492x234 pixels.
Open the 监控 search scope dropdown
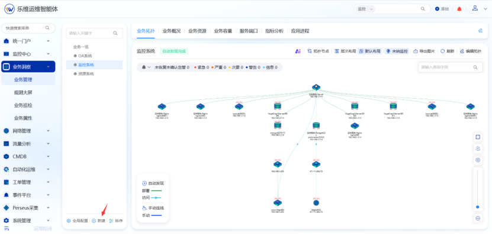[x=365, y=9]
